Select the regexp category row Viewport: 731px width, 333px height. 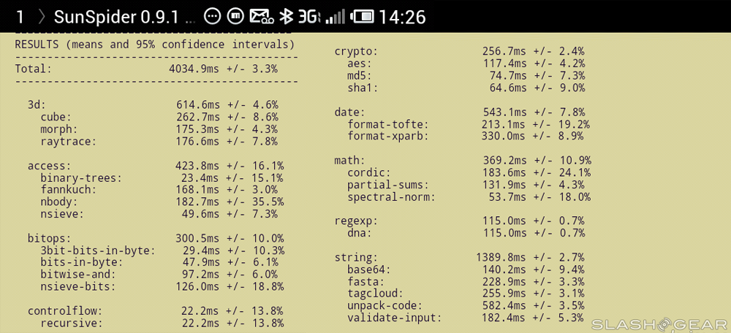(459, 221)
